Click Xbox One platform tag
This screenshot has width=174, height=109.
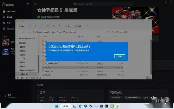point(116,98)
